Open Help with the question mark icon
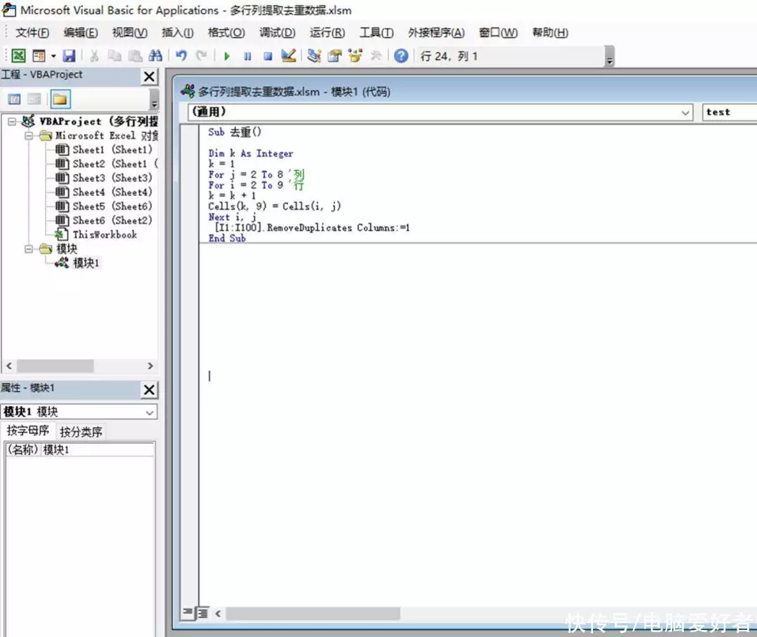The width and height of the screenshot is (757, 637). 401,56
